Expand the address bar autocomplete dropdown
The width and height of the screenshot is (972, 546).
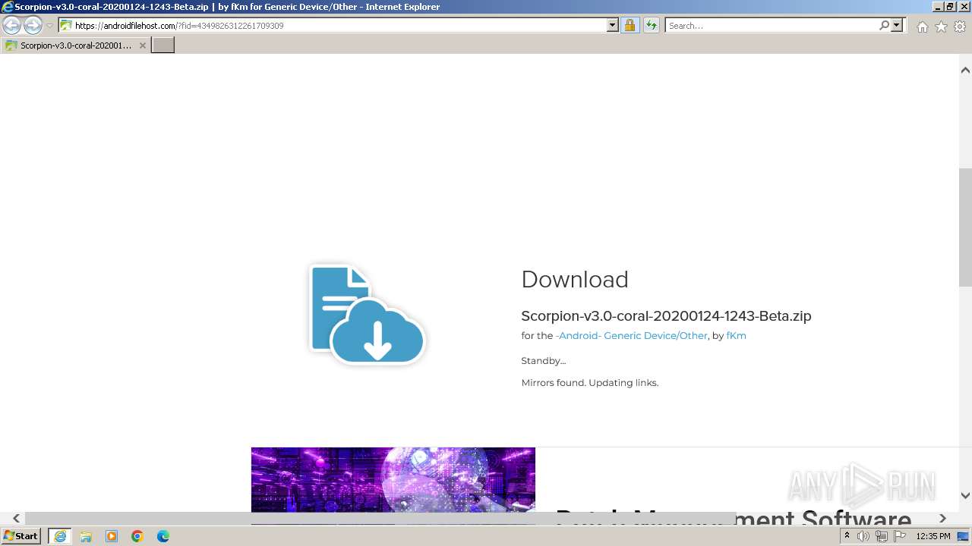tap(613, 25)
